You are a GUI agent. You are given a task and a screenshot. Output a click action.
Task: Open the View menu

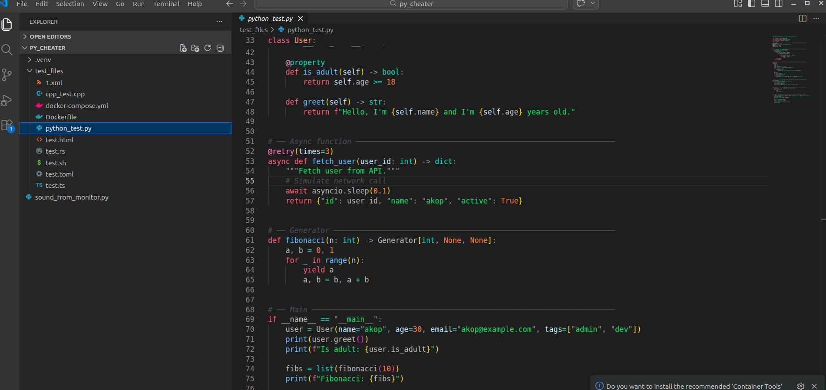coord(100,4)
